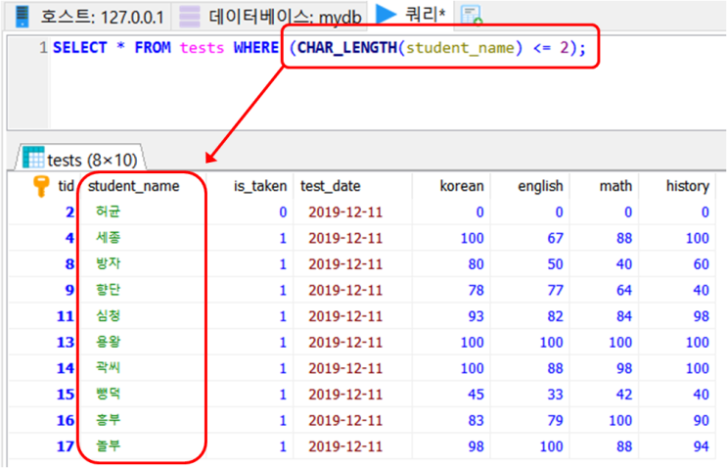Click english score 82 in 심청 row
The height and width of the screenshot is (468, 727).
click(x=555, y=316)
